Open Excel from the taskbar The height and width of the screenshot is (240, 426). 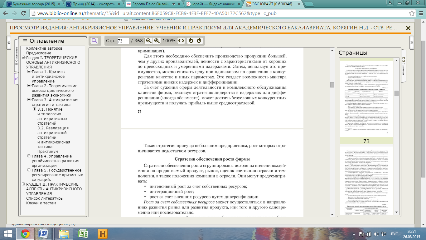click(x=83, y=234)
